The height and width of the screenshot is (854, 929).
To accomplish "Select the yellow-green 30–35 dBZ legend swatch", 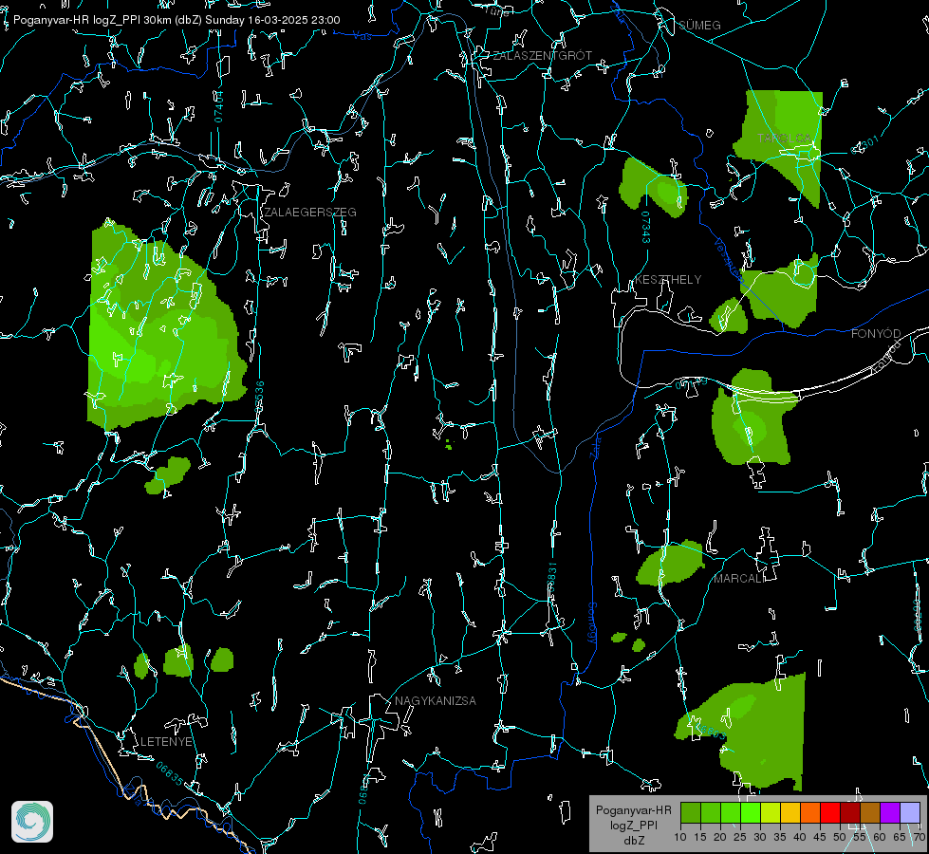I will tap(771, 812).
